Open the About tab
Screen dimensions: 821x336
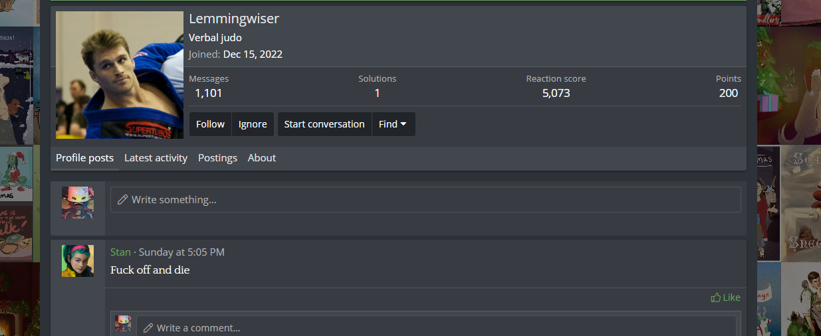[x=262, y=158]
